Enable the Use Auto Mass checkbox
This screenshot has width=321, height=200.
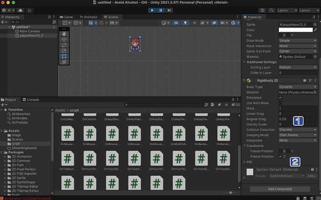pyautogui.click(x=281, y=103)
